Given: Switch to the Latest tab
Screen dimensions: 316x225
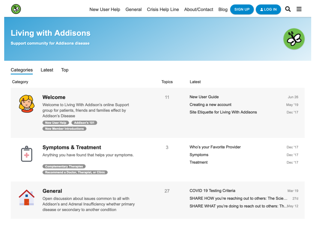Looking at the screenshot, I should (x=47, y=70).
